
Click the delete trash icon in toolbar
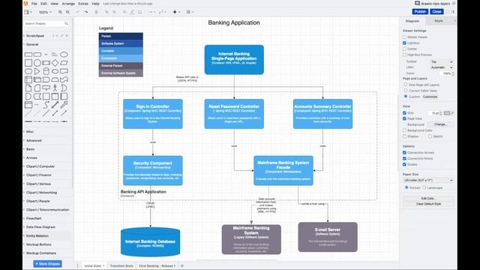click(97, 12)
